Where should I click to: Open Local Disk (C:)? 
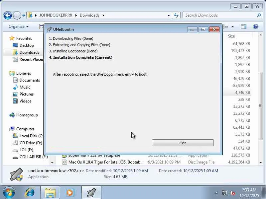point(31,136)
